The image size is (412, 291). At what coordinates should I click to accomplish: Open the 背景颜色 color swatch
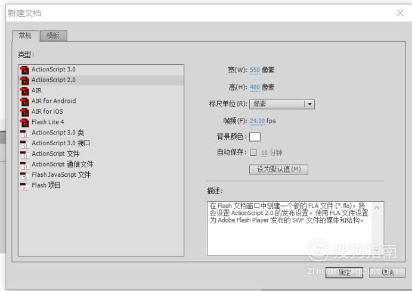255,137
